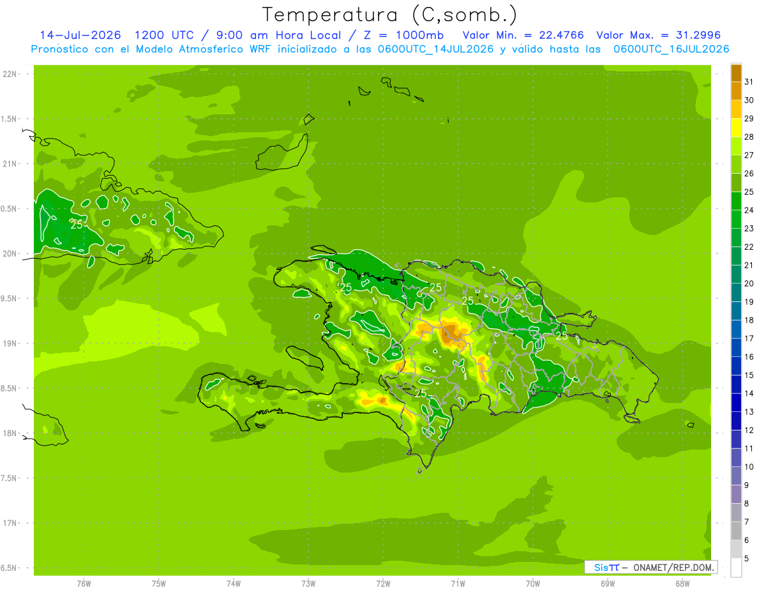Click the 72W longitude axis label
The image size is (766, 592).
coord(383,583)
